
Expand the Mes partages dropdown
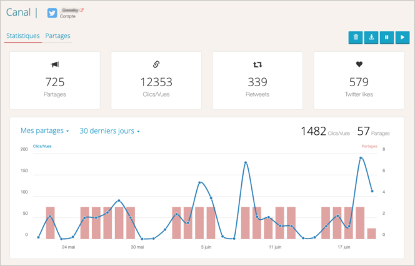tap(45, 131)
